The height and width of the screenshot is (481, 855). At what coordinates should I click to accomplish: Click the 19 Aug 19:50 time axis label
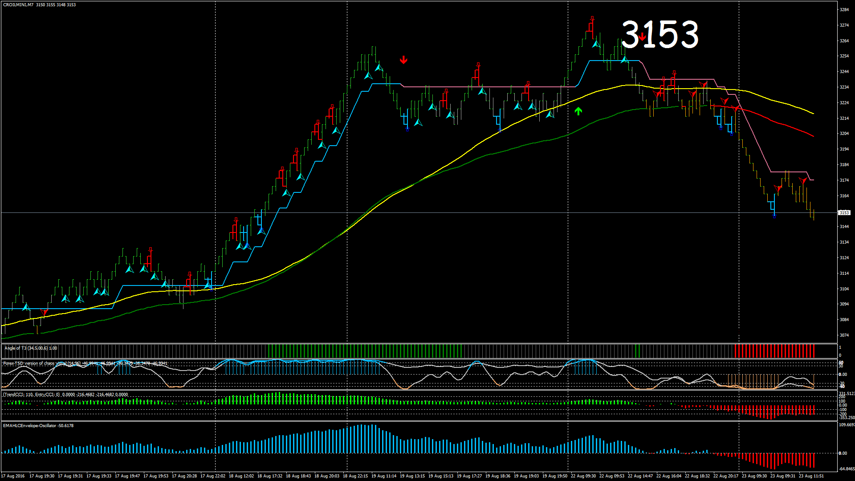coord(555,476)
